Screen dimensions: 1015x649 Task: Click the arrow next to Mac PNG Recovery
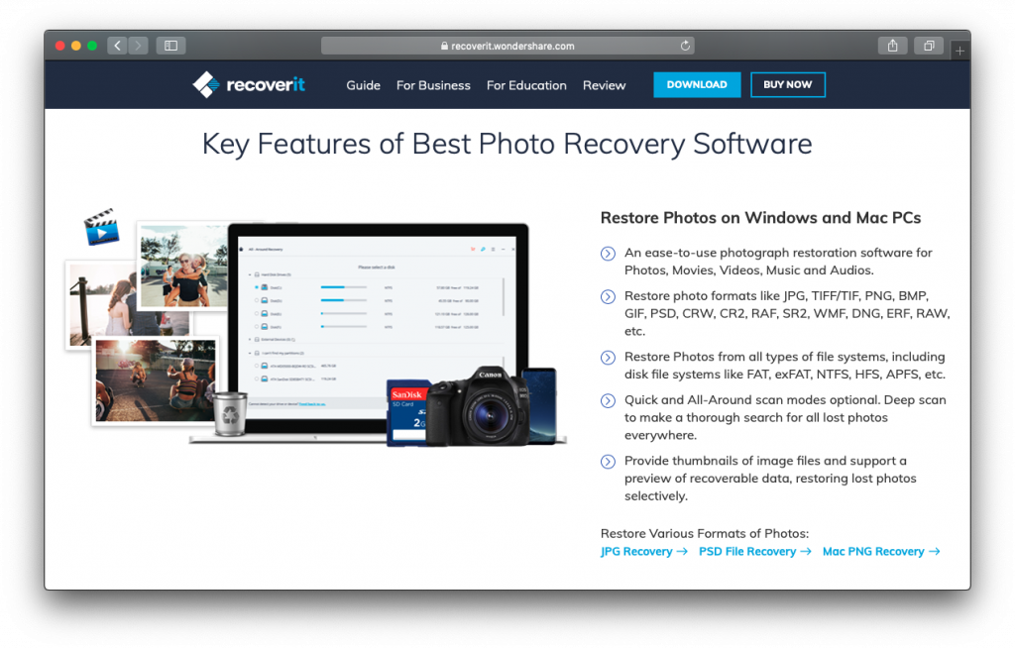pos(934,551)
